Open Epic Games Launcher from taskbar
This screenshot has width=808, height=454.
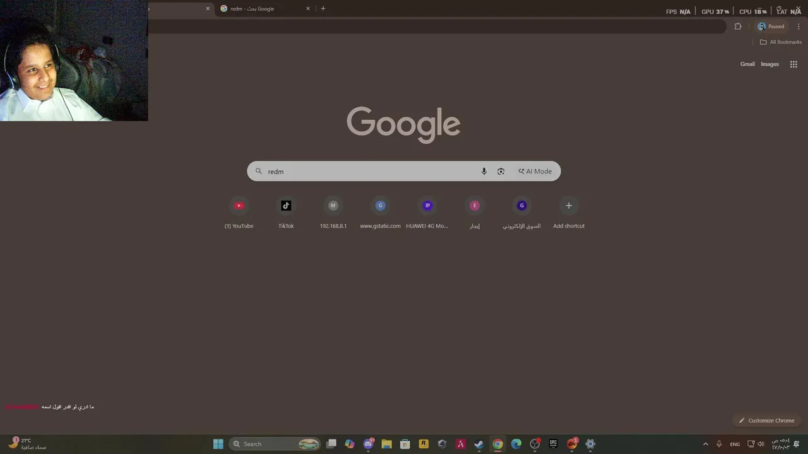point(553,444)
